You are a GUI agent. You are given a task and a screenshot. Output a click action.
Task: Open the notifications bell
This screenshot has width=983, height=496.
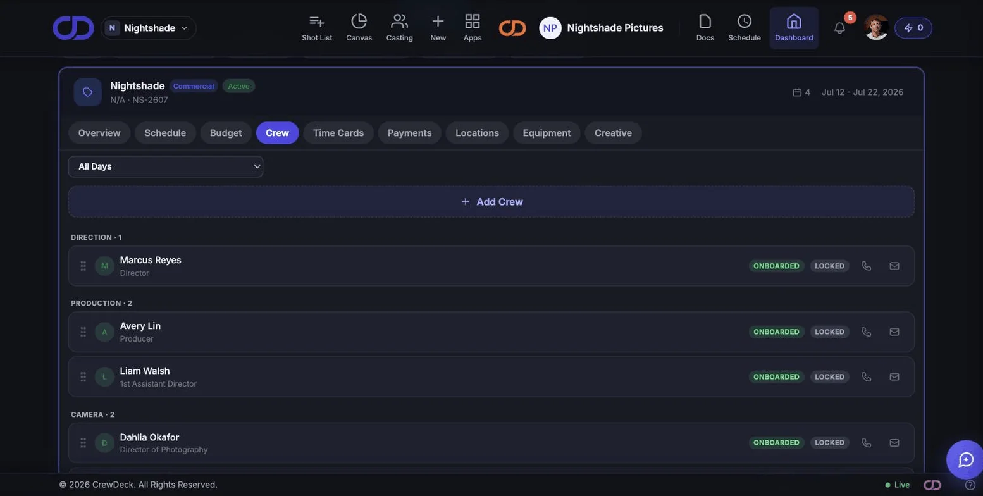pos(840,28)
